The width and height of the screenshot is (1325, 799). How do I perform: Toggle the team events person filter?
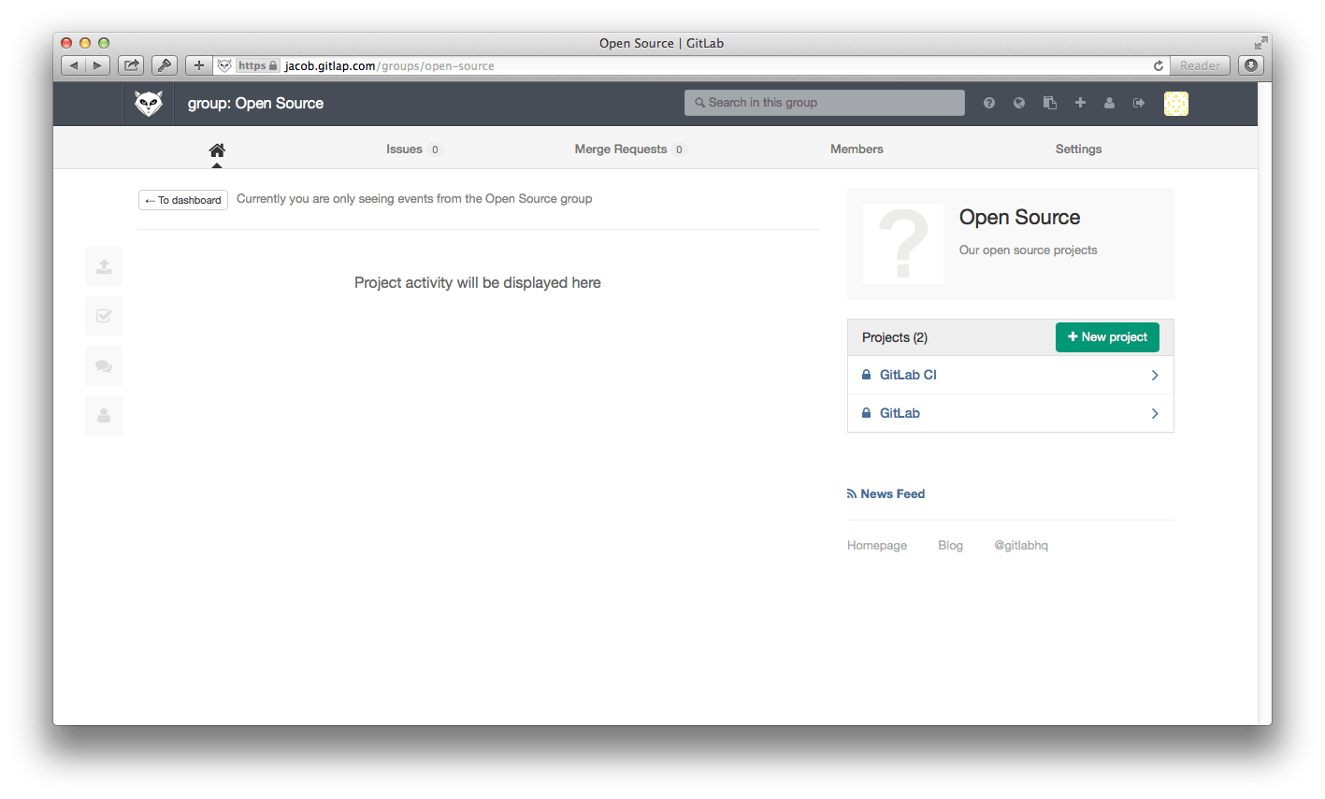coord(104,416)
